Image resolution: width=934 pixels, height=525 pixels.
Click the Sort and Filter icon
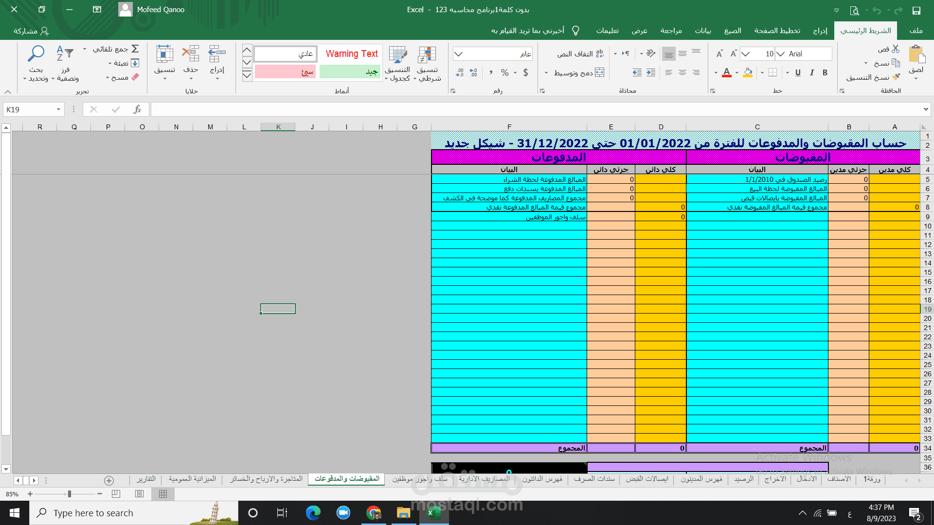(x=65, y=53)
